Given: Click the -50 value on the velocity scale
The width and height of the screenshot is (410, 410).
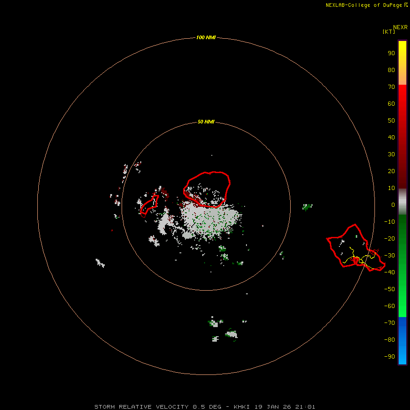Looking at the screenshot, I should tap(389, 289).
